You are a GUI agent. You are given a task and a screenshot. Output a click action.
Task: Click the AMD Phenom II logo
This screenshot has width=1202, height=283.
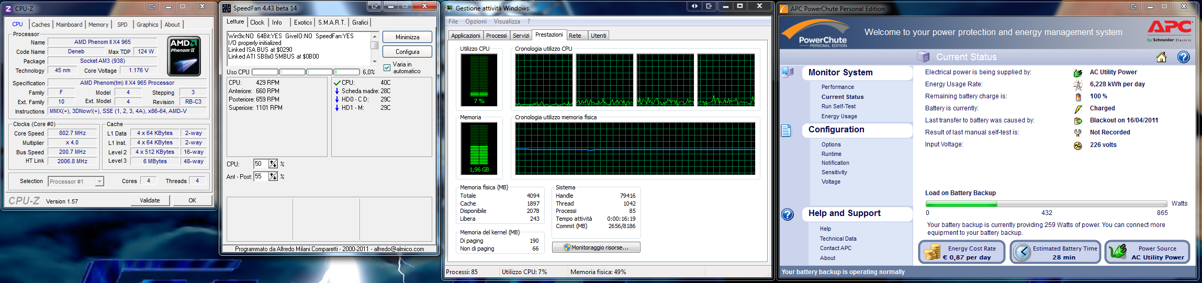184,56
